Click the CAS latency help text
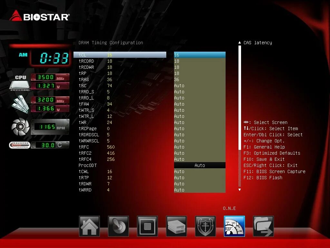Image resolution: width=330 pixels, height=248 pixels. tap(257, 43)
